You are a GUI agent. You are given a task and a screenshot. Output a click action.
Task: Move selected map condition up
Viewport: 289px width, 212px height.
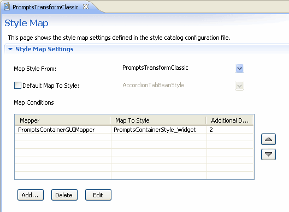(268, 139)
